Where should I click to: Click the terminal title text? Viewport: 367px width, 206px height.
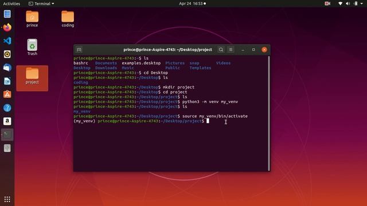(167, 50)
